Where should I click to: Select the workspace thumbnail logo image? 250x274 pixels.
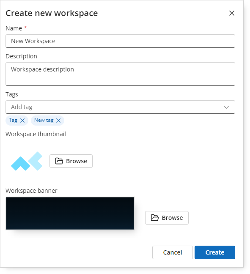27,161
